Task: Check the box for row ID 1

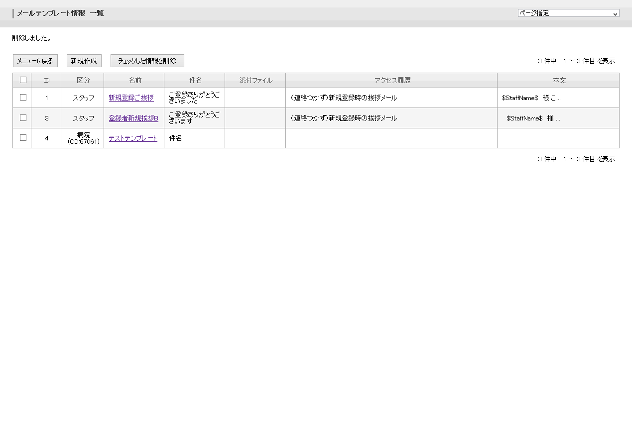Action: click(23, 98)
